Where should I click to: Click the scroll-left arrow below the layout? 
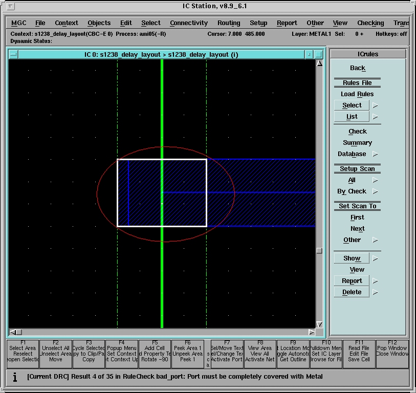pyautogui.click(x=13, y=332)
